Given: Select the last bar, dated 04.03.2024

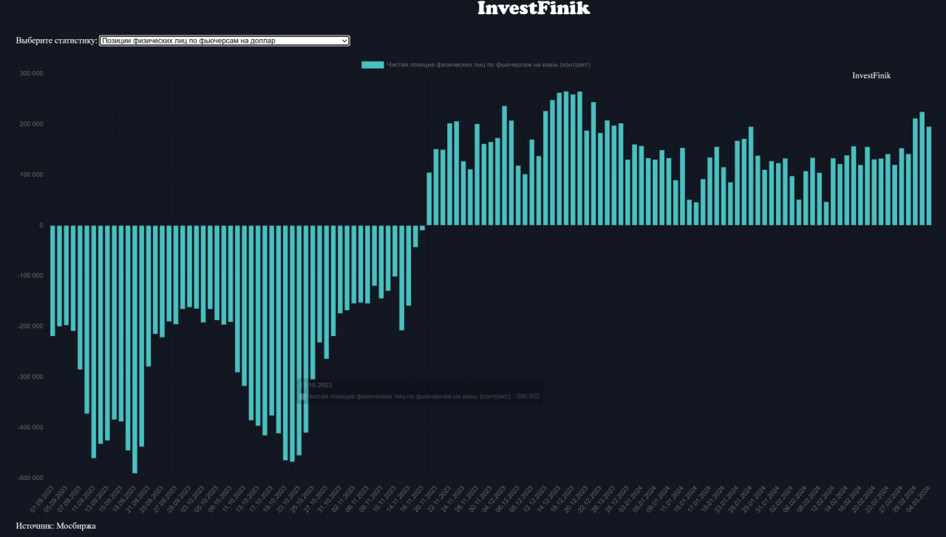Looking at the screenshot, I should [929, 176].
